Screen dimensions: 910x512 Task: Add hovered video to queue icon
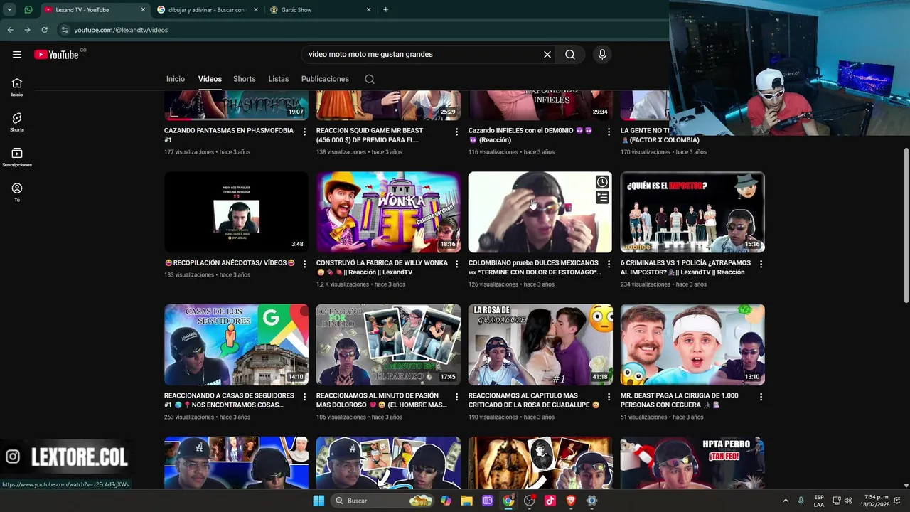tap(602, 197)
